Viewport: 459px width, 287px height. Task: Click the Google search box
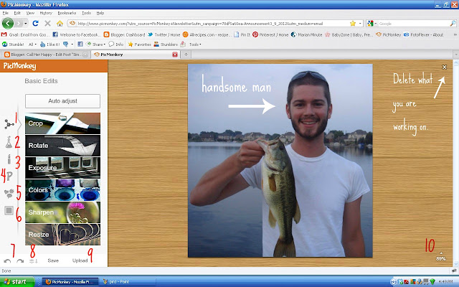click(413, 24)
